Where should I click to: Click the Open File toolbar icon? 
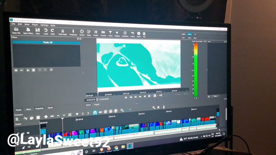tap(16, 30)
